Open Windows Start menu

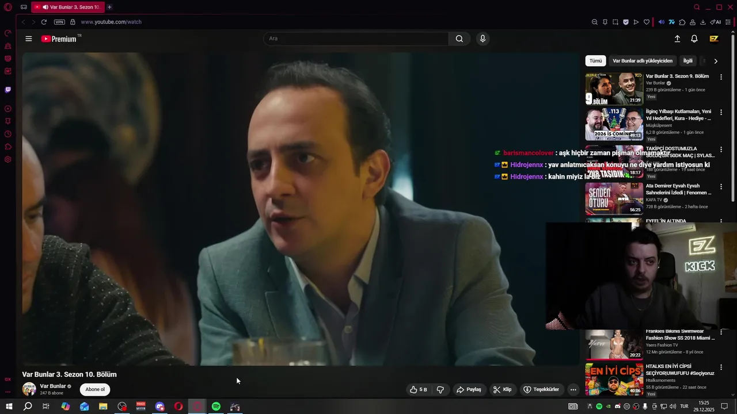click(9, 407)
